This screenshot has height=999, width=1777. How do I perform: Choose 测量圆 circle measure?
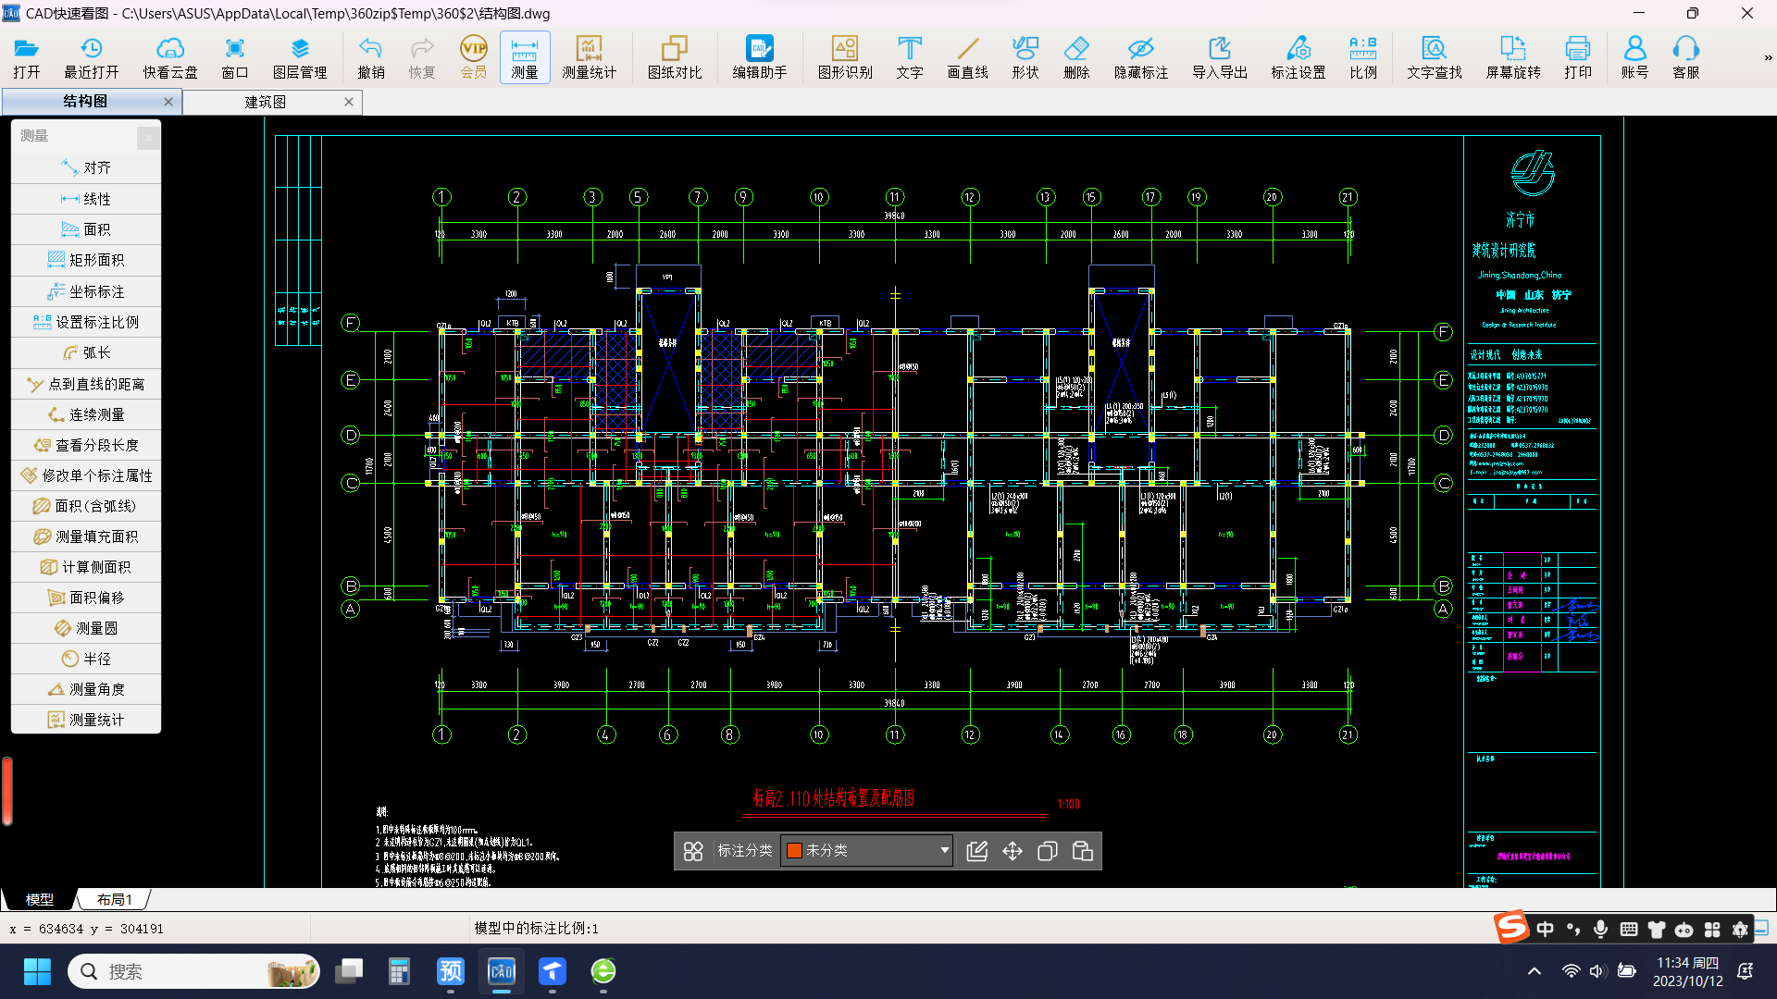(x=86, y=628)
